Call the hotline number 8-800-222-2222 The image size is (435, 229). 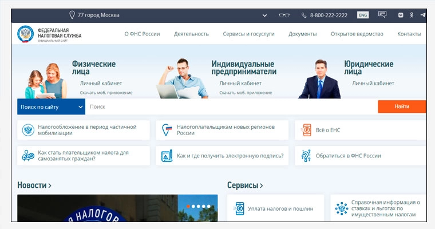coord(329,15)
